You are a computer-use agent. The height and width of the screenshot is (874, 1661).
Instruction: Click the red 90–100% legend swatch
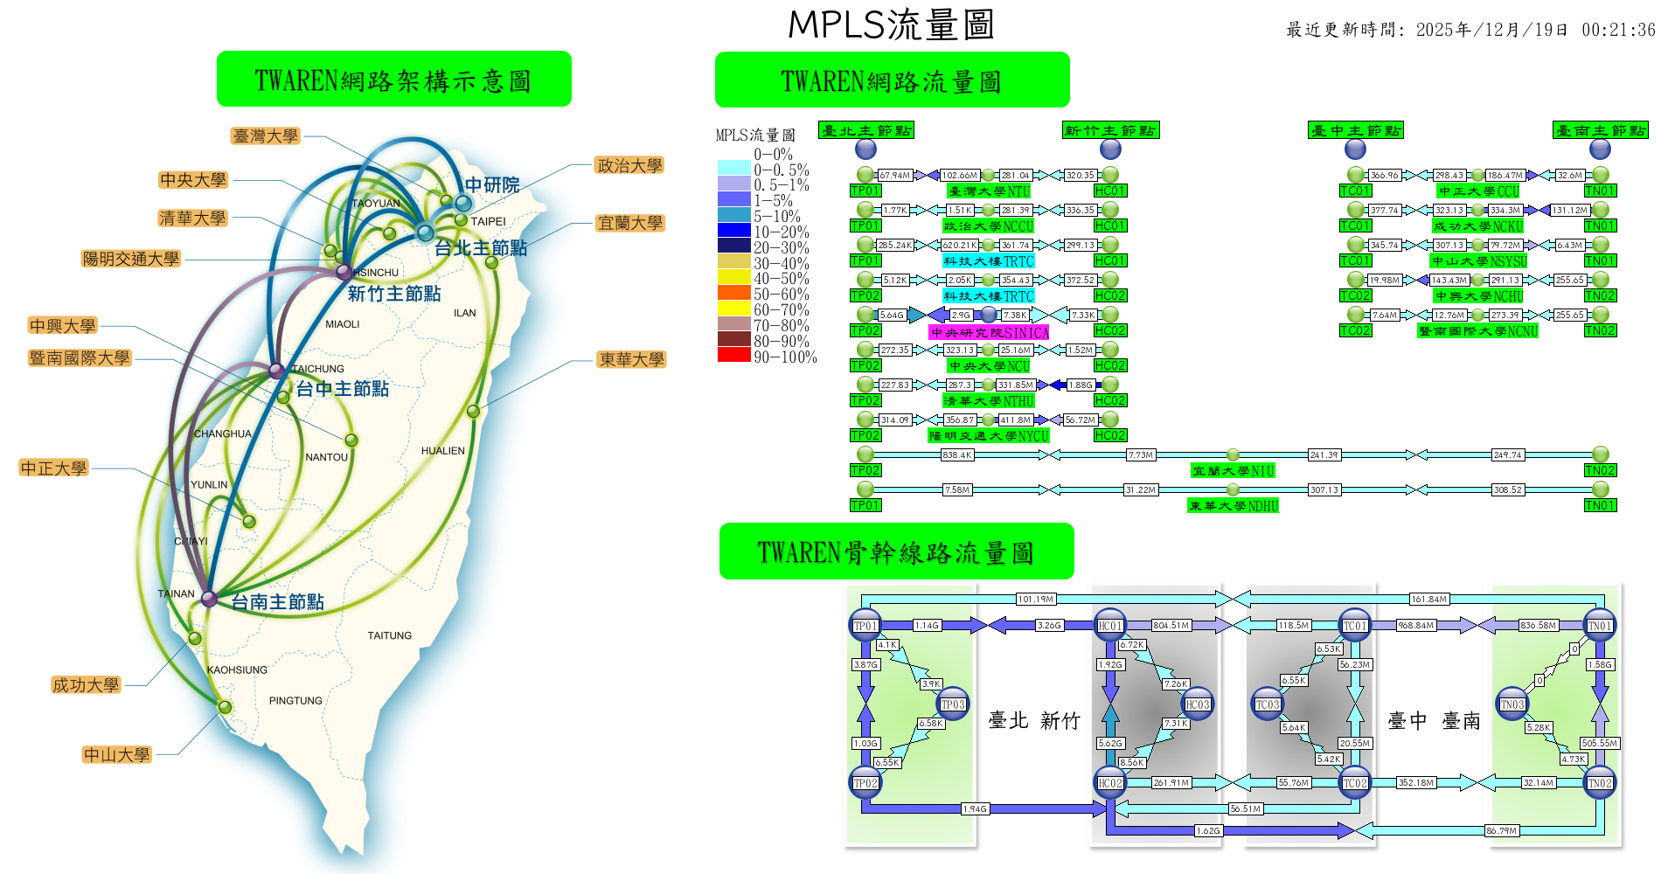click(x=733, y=355)
